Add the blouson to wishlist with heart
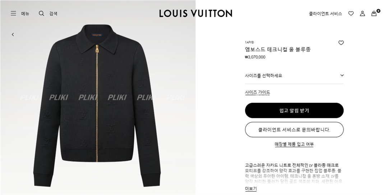The image size is (388, 195). point(341,43)
